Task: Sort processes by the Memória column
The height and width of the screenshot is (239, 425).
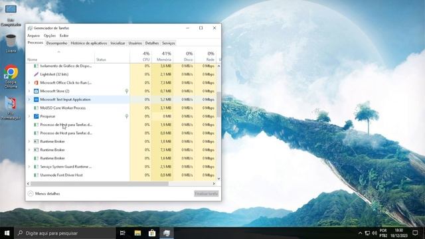Action: tap(162, 56)
